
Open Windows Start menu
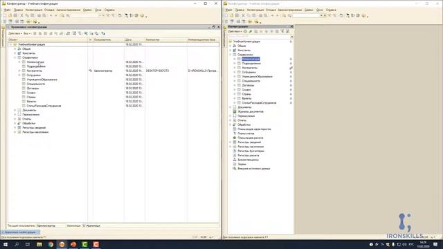click(x=6, y=244)
